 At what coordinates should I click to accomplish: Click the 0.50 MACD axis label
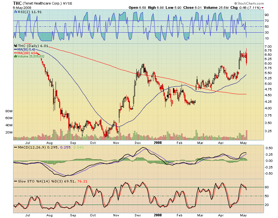269,148
